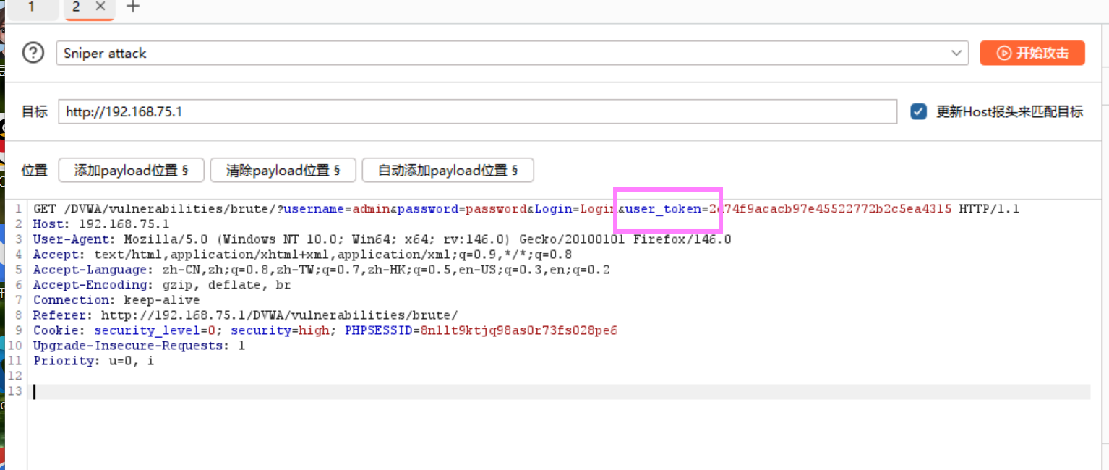Switch to tab 1
This screenshot has height=470, width=1109.
(x=30, y=7)
